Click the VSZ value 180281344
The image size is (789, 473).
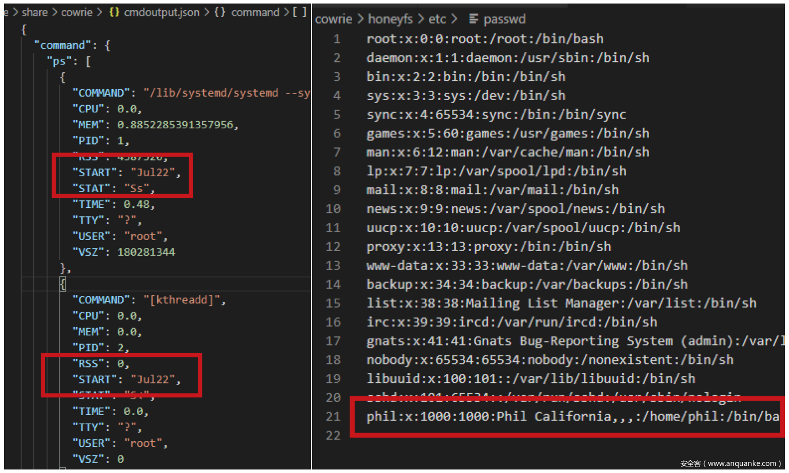tap(146, 252)
